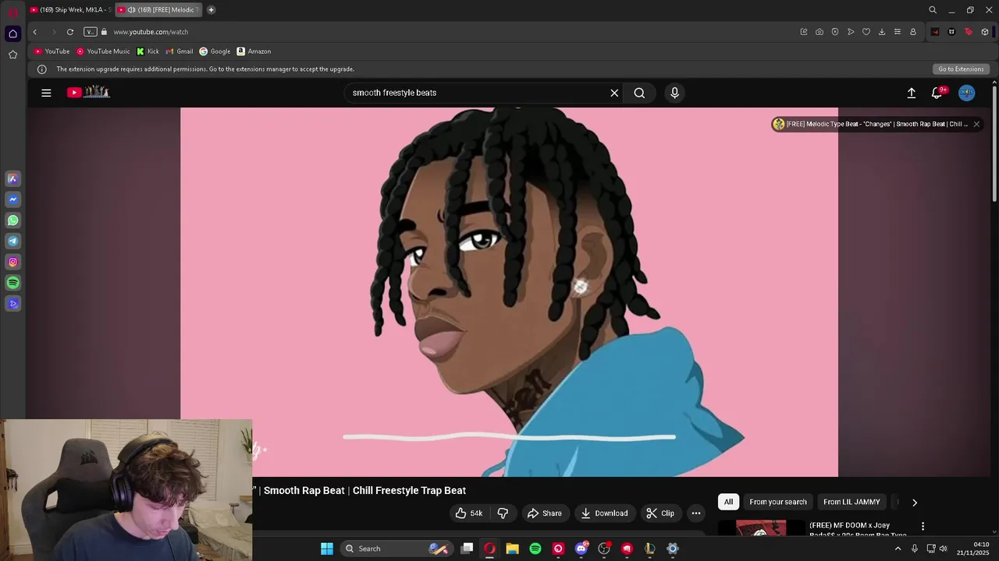Viewport: 999px width, 561px height.
Task: Open browser downloads icon in toolbar
Action: [x=882, y=32]
